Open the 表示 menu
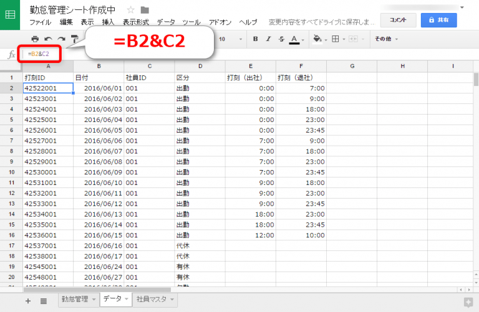The image size is (479, 312). pyautogui.click(x=87, y=22)
